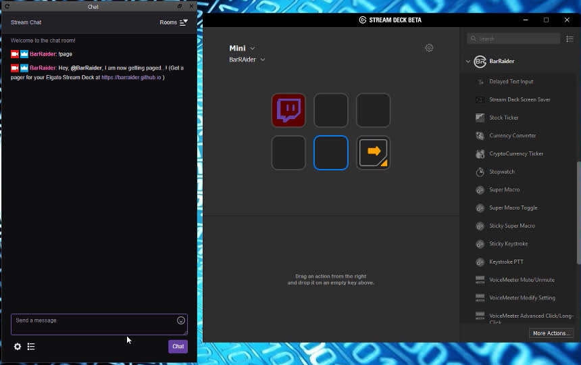
Task: Click the Rooms list icon
Action: click(x=184, y=22)
